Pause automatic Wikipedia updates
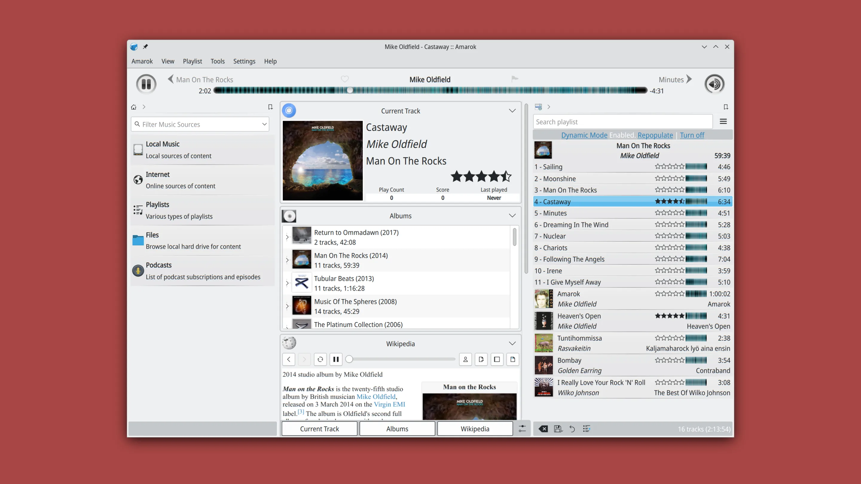Screen dimensions: 861x484 tap(336, 359)
